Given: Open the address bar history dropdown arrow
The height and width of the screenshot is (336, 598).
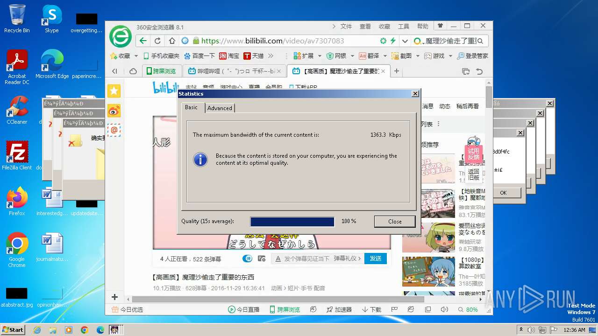Looking at the screenshot, I should [x=405, y=41].
